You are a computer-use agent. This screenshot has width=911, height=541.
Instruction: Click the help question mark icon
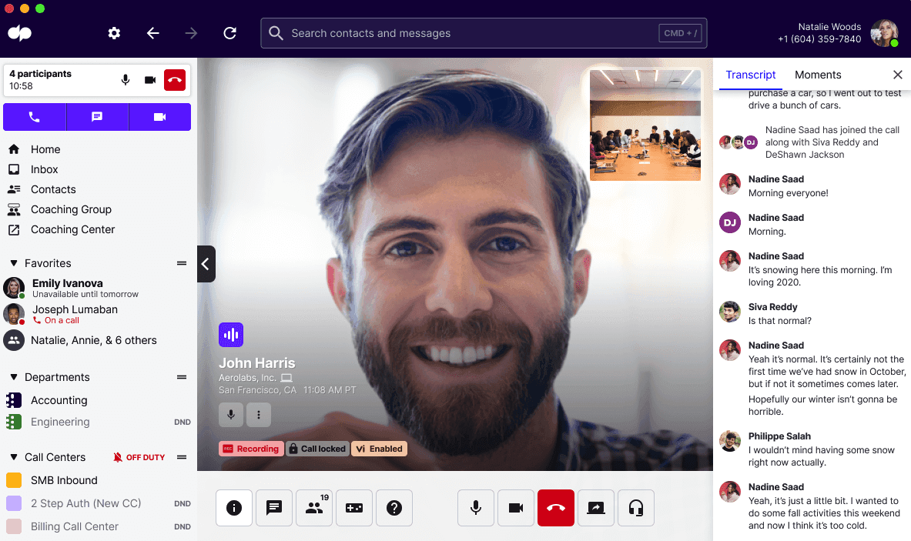[x=394, y=508]
